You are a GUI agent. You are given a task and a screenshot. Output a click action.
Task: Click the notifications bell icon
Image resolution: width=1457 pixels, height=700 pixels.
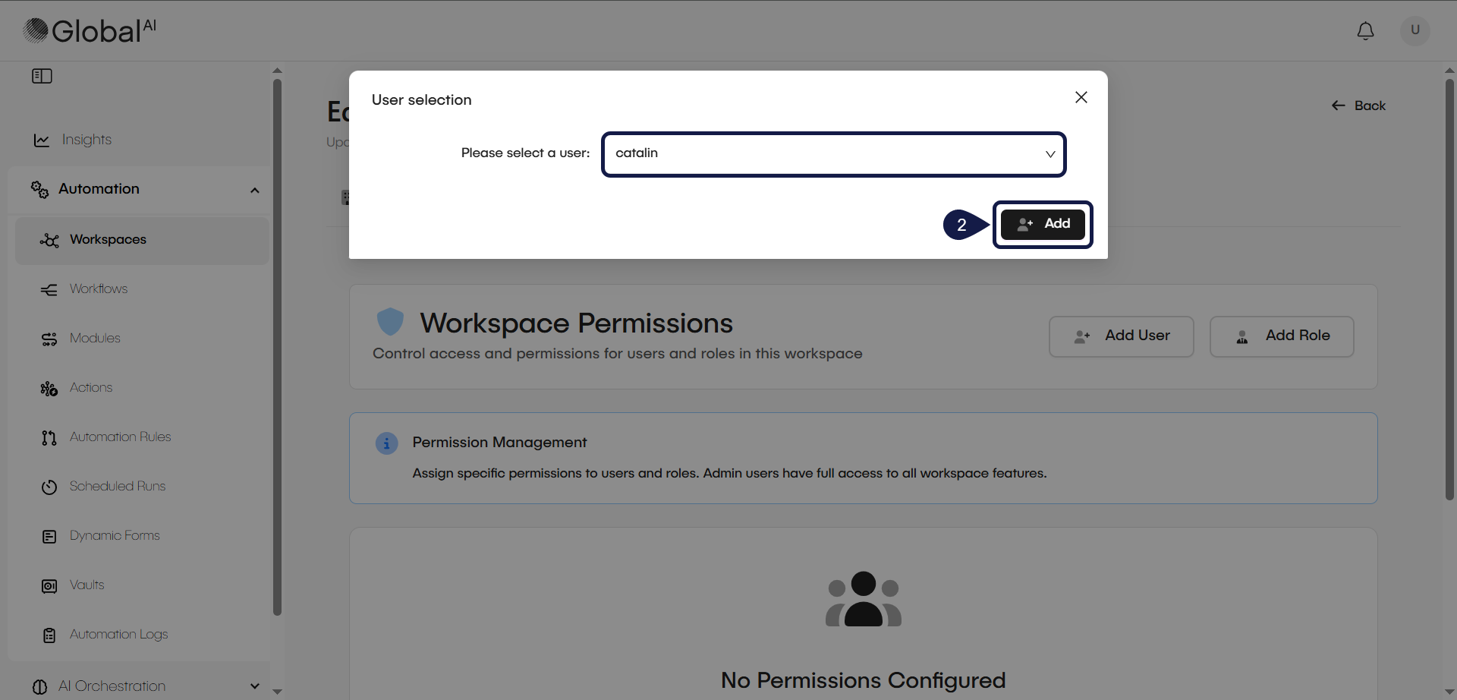coord(1366,31)
